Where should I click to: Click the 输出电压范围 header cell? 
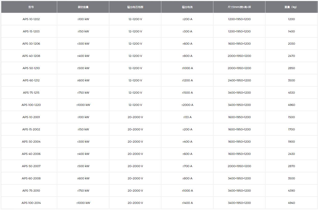[x=135, y=7]
